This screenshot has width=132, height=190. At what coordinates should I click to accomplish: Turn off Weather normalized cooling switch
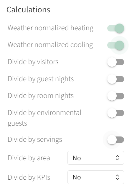click(115, 45)
